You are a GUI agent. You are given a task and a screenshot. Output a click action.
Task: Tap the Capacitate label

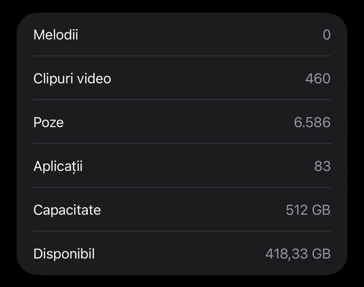point(67,210)
